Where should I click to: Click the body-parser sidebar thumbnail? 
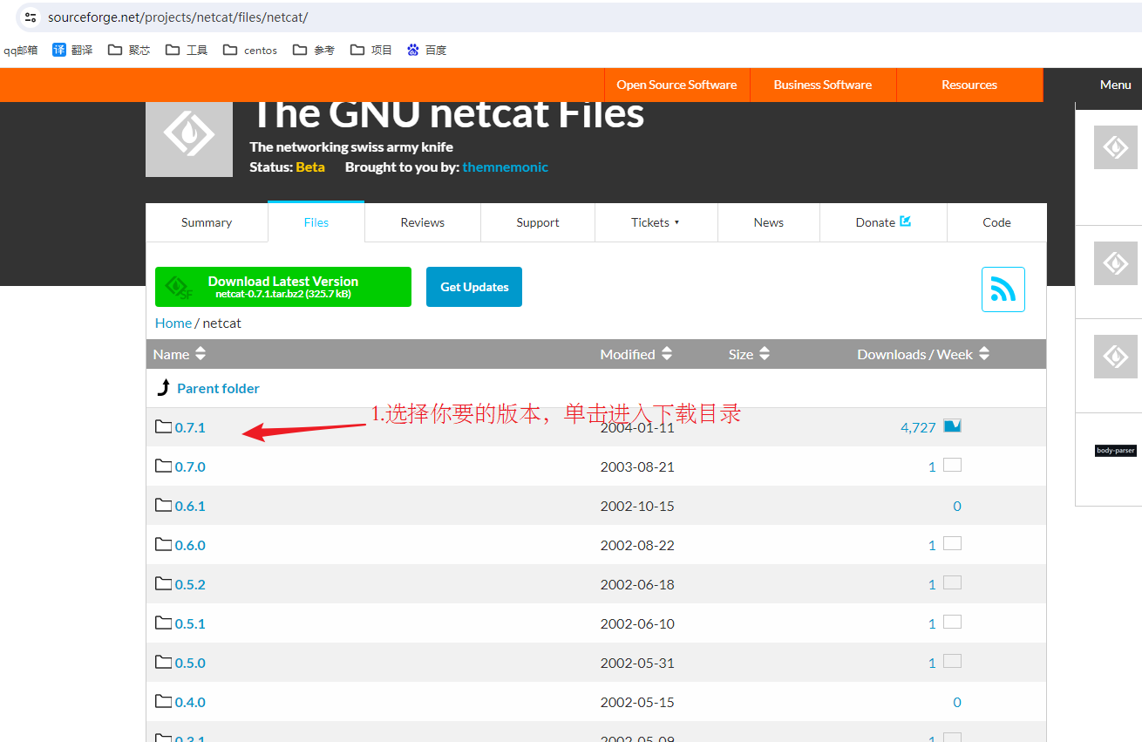click(x=1115, y=451)
